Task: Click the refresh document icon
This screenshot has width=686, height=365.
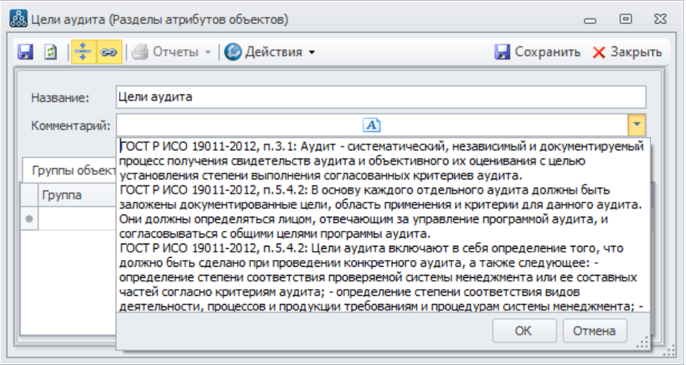Action: pyautogui.click(x=51, y=52)
